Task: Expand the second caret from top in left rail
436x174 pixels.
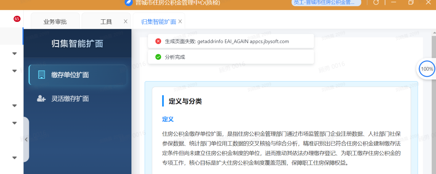Action: pyautogui.click(x=14, y=71)
